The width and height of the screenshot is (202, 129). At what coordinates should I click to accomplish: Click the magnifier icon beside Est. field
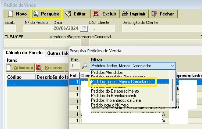(84, 66)
